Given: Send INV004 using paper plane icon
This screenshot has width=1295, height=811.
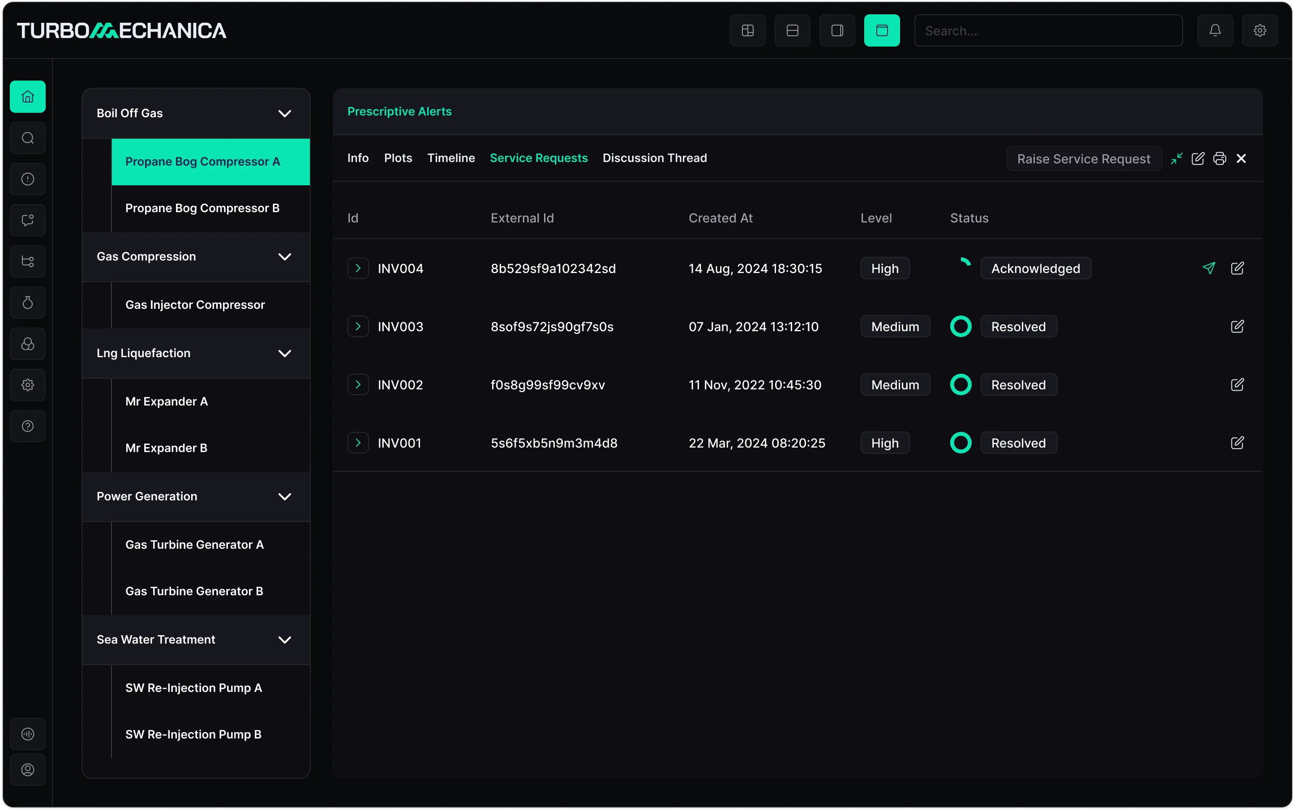Looking at the screenshot, I should coord(1209,268).
